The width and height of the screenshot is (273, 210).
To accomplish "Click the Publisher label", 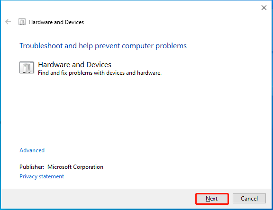I will [32, 167].
